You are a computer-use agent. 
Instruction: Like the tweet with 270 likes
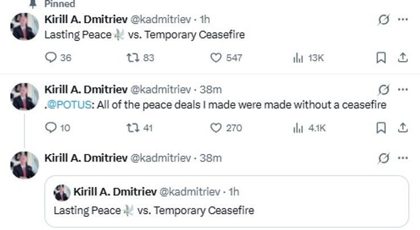click(216, 128)
